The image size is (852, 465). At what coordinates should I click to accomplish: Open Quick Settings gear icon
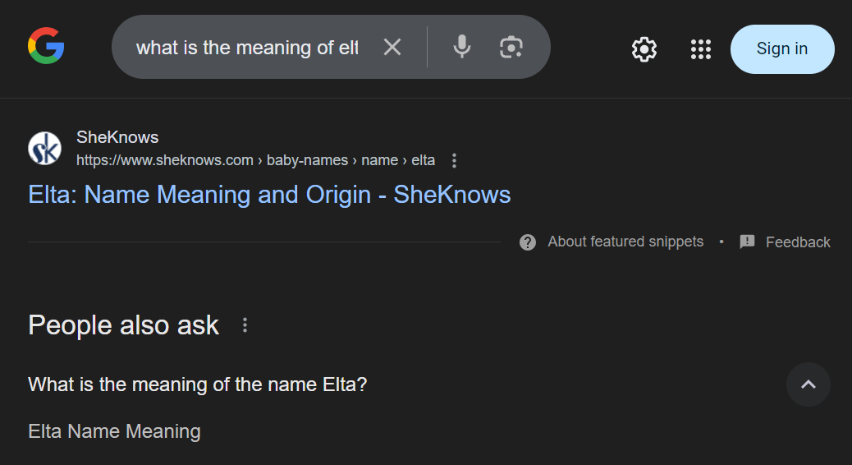click(644, 49)
